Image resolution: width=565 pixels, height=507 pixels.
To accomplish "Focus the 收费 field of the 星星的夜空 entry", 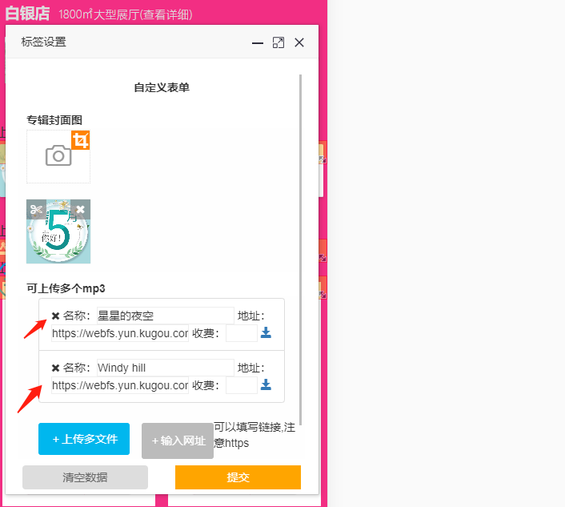I will (242, 333).
